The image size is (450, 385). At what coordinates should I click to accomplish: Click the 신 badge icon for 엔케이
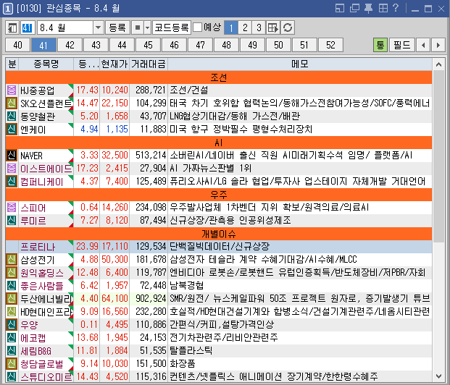tap(12, 130)
